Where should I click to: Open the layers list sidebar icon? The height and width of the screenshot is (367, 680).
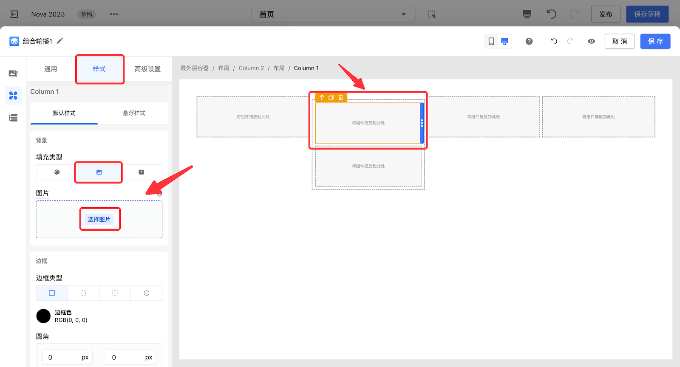[13, 118]
